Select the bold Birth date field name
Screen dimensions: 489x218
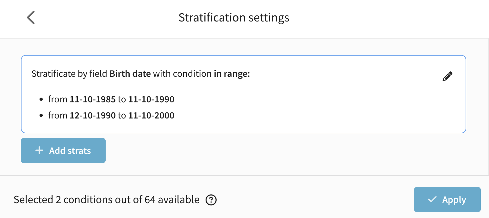coord(130,74)
